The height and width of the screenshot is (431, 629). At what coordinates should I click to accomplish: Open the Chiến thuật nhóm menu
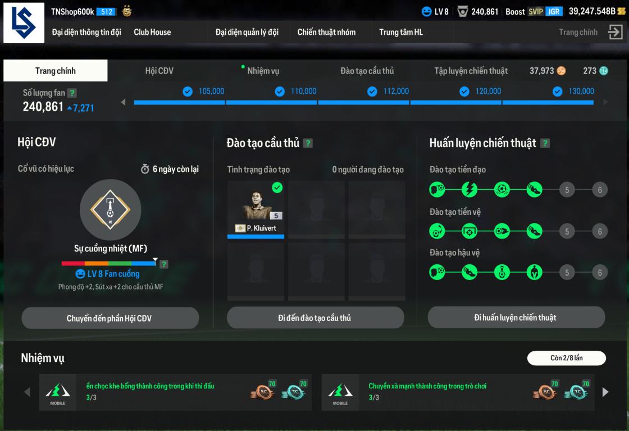tap(326, 32)
